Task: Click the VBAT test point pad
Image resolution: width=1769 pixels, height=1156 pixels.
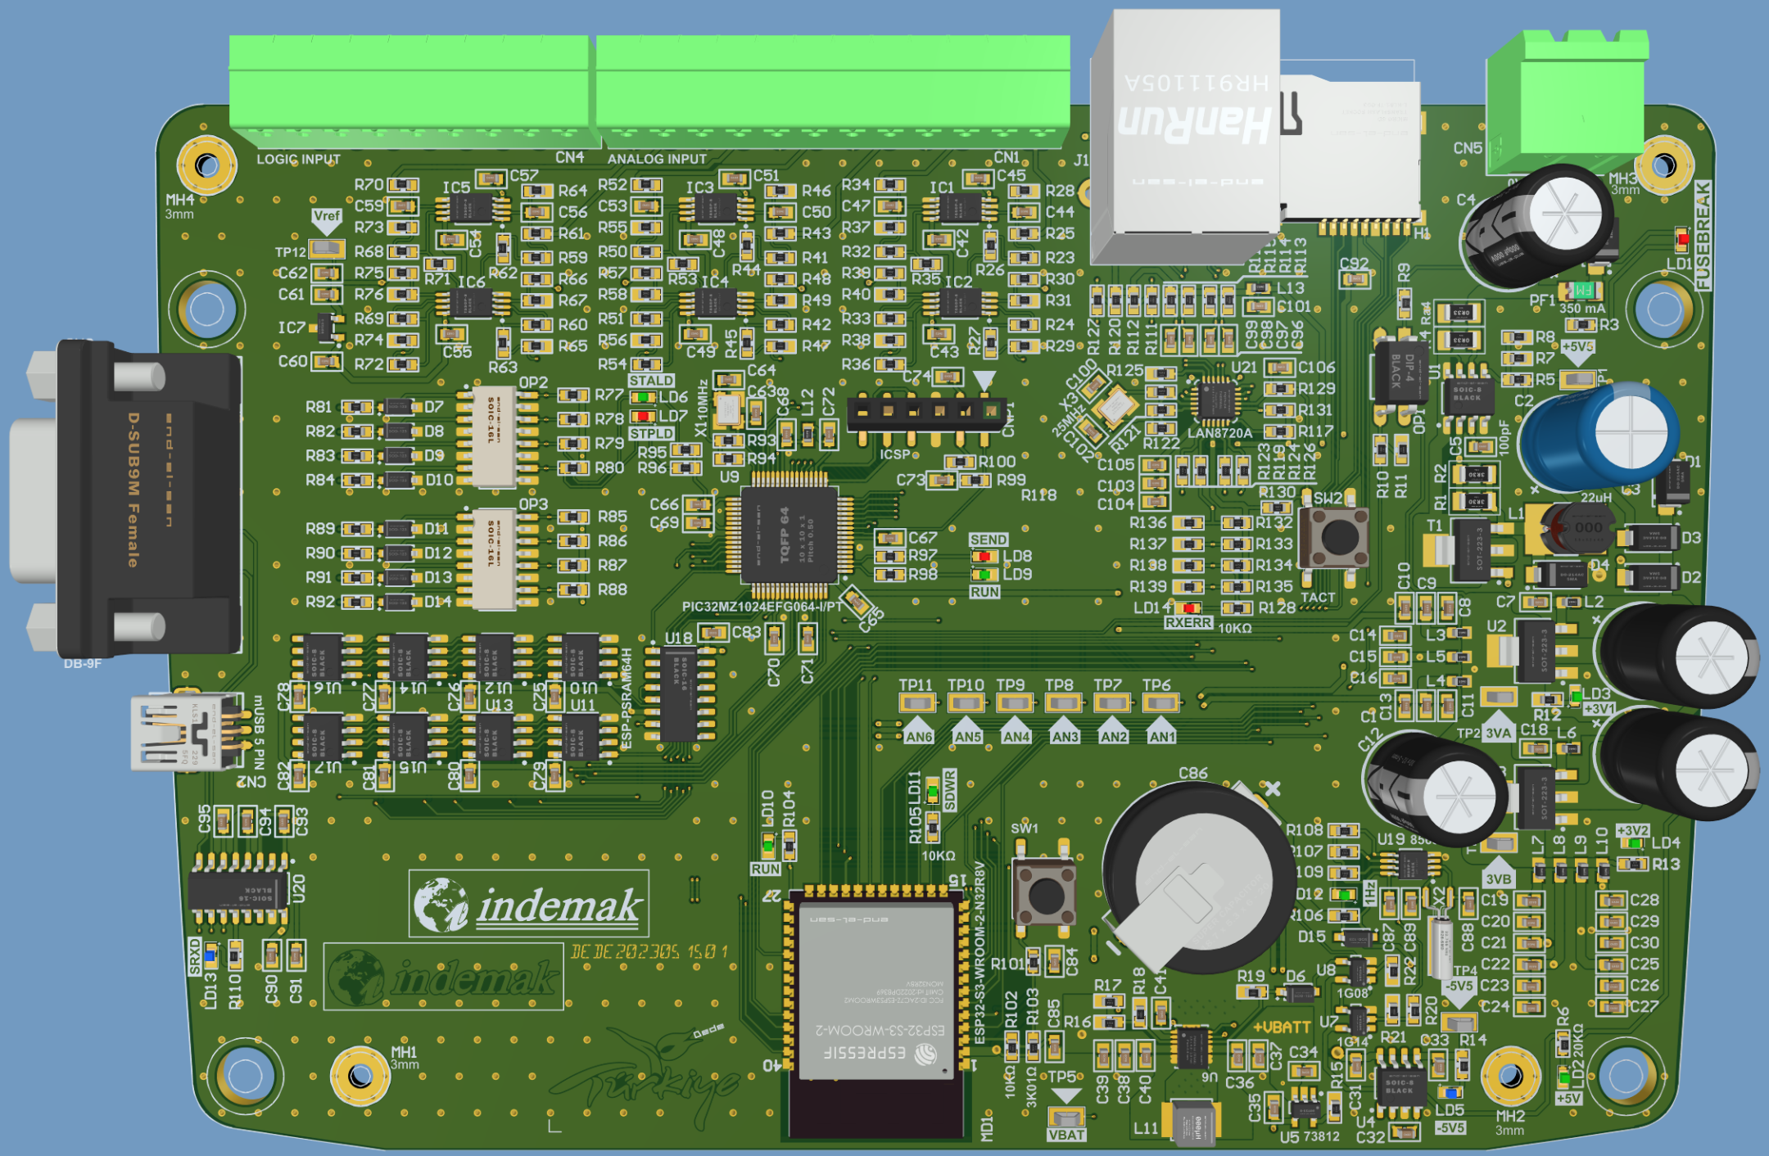Action: (1066, 1117)
